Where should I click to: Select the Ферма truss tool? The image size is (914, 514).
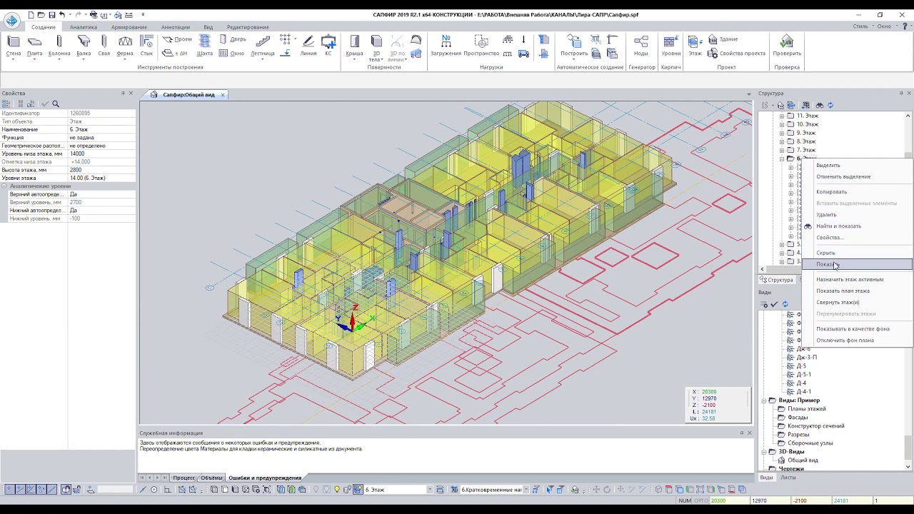point(125,46)
